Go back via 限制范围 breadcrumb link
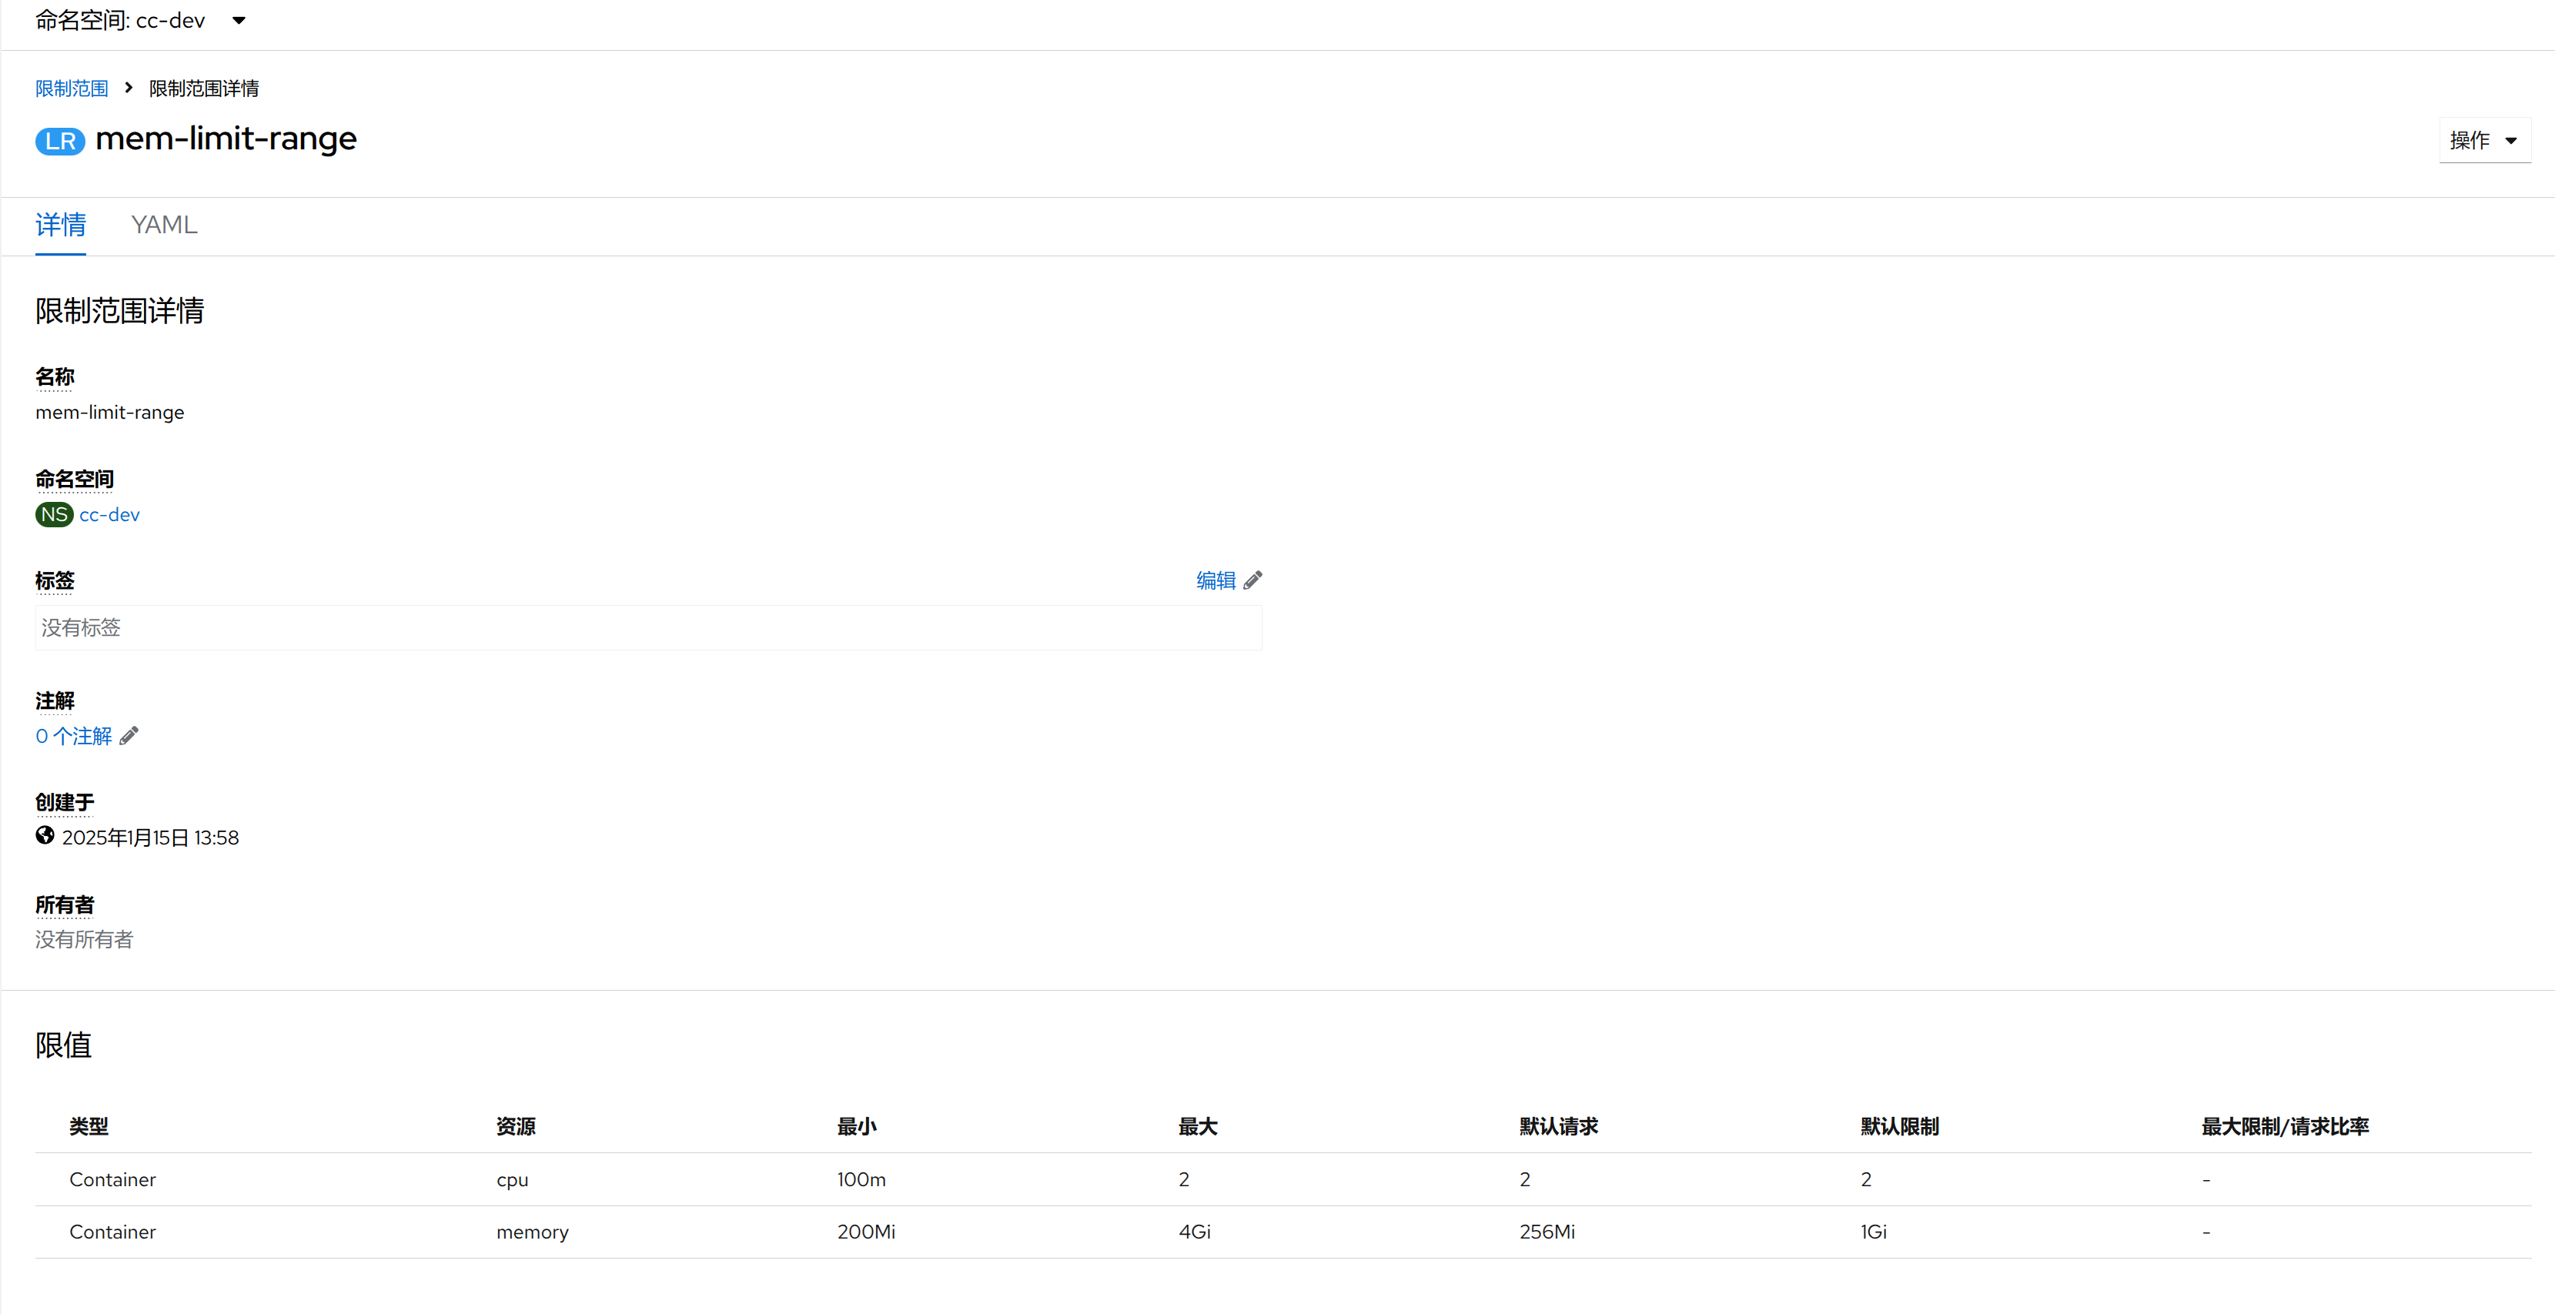The image size is (2555, 1314). [72, 89]
